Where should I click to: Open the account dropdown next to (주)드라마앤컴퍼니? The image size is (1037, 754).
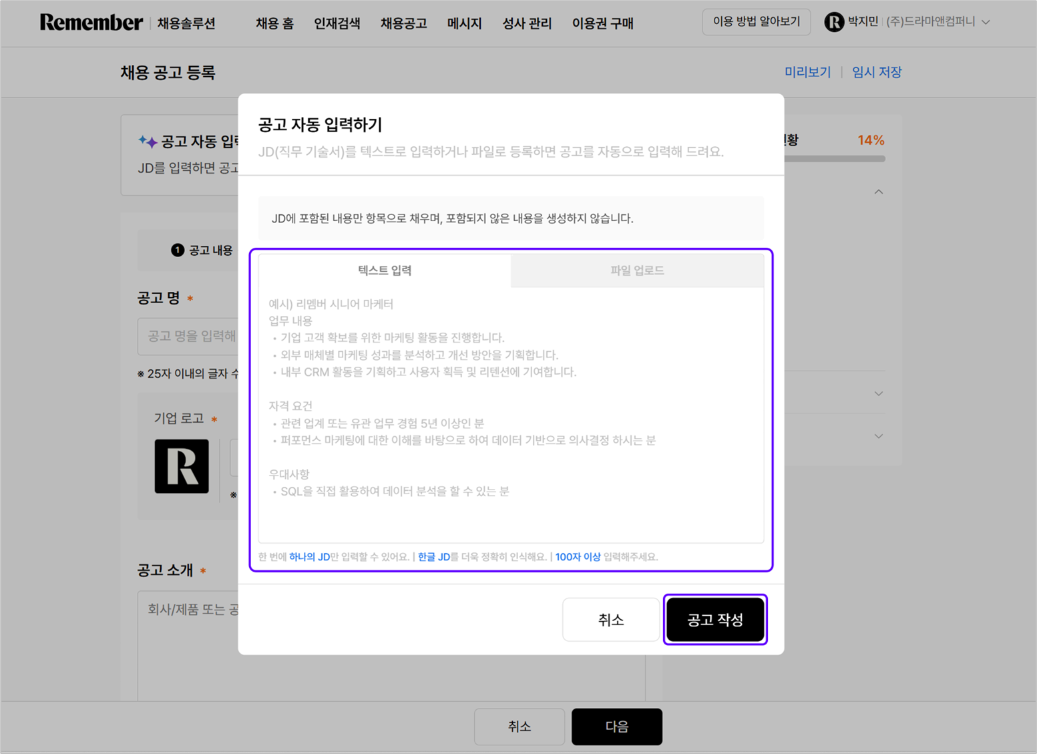[986, 22]
